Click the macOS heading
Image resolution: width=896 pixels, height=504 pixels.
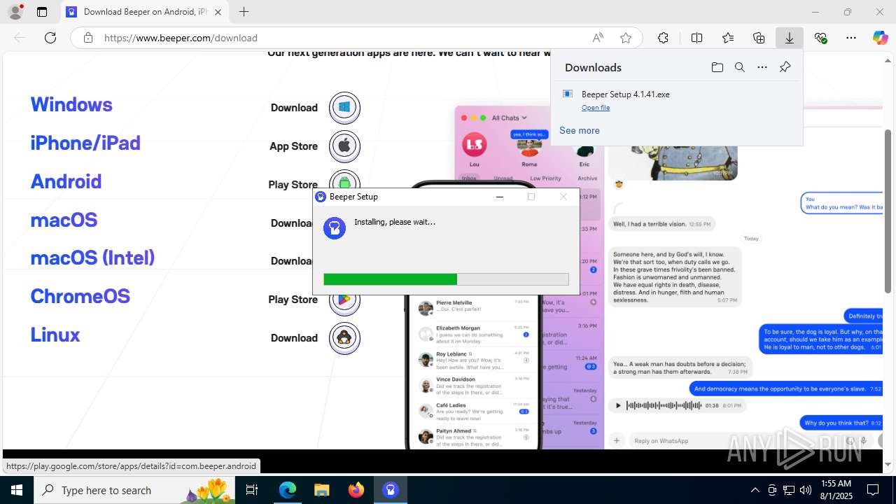[x=64, y=220]
